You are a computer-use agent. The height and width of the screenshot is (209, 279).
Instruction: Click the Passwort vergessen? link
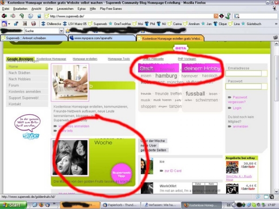238,100
